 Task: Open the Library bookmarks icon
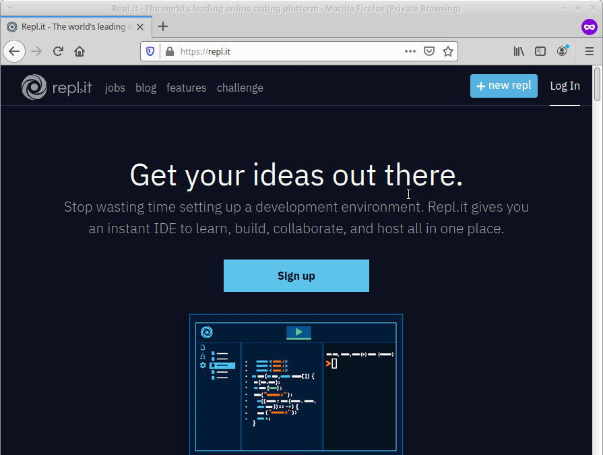519,51
